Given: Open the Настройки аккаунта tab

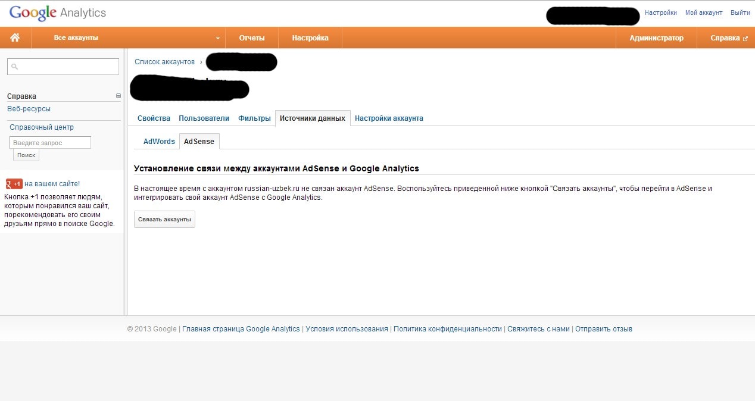Looking at the screenshot, I should coord(389,118).
